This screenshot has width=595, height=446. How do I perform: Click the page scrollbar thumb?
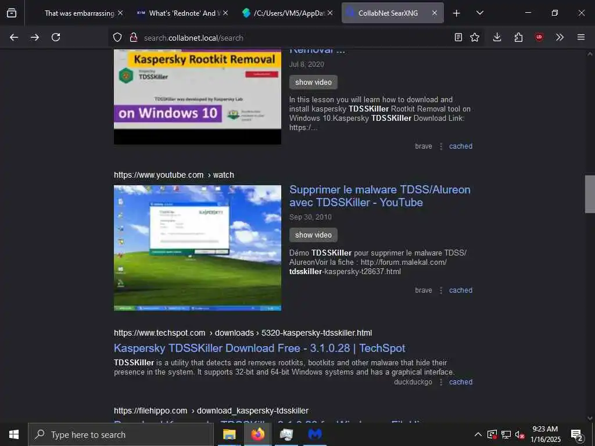point(590,195)
